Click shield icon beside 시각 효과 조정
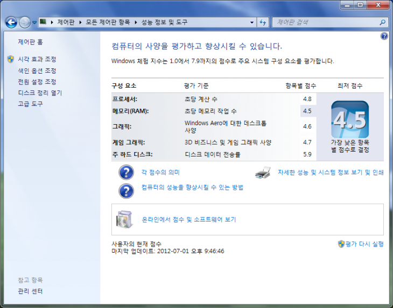 coord(11,59)
